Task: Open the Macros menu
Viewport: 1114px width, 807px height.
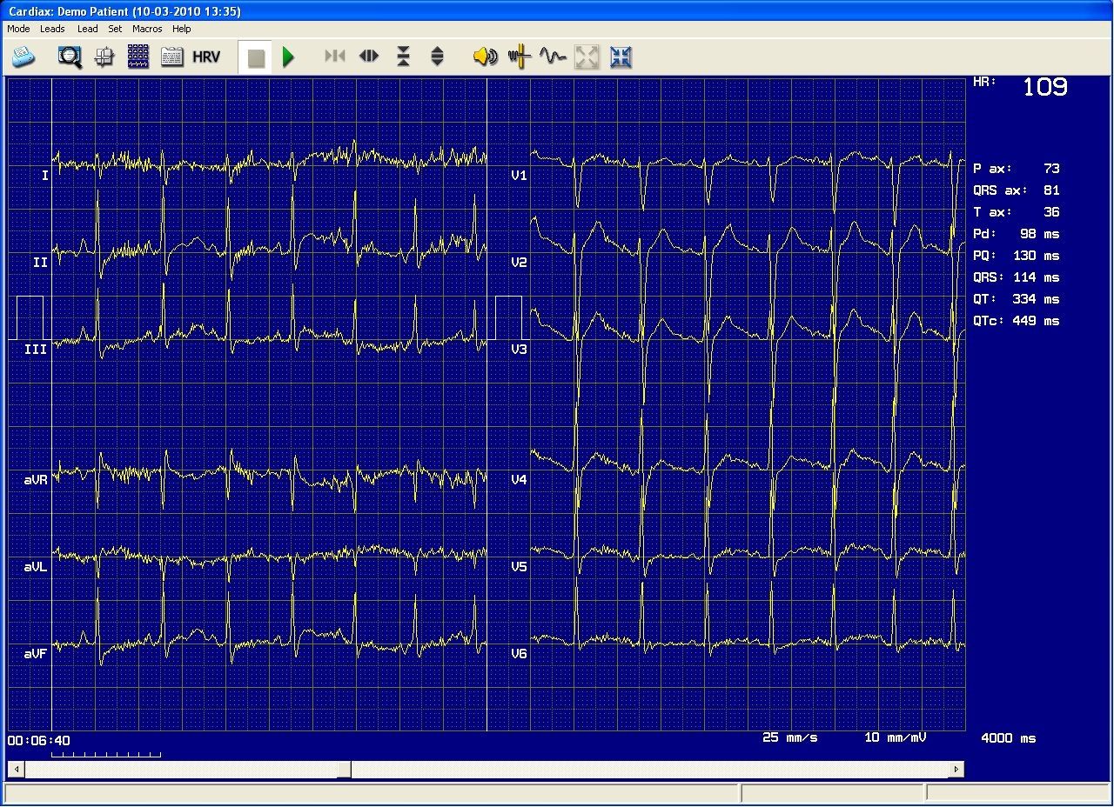Action: click(x=147, y=29)
